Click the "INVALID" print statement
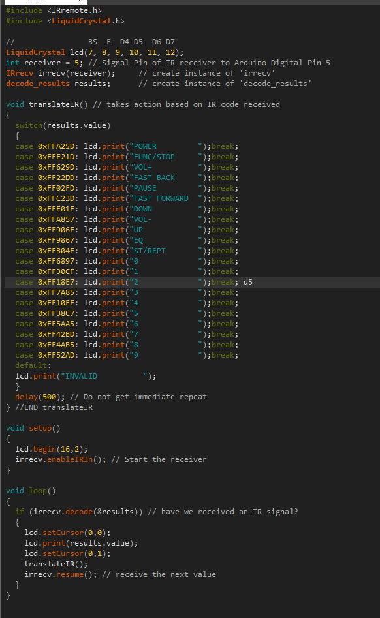 click(x=86, y=376)
